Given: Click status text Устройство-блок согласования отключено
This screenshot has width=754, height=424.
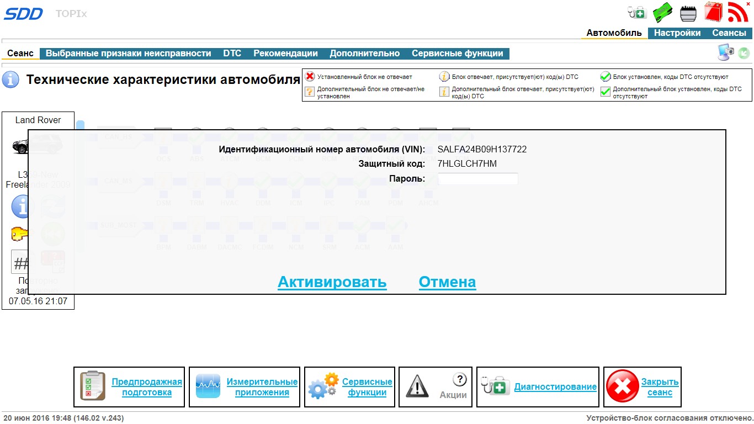Looking at the screenshot, I should (670, 418).
